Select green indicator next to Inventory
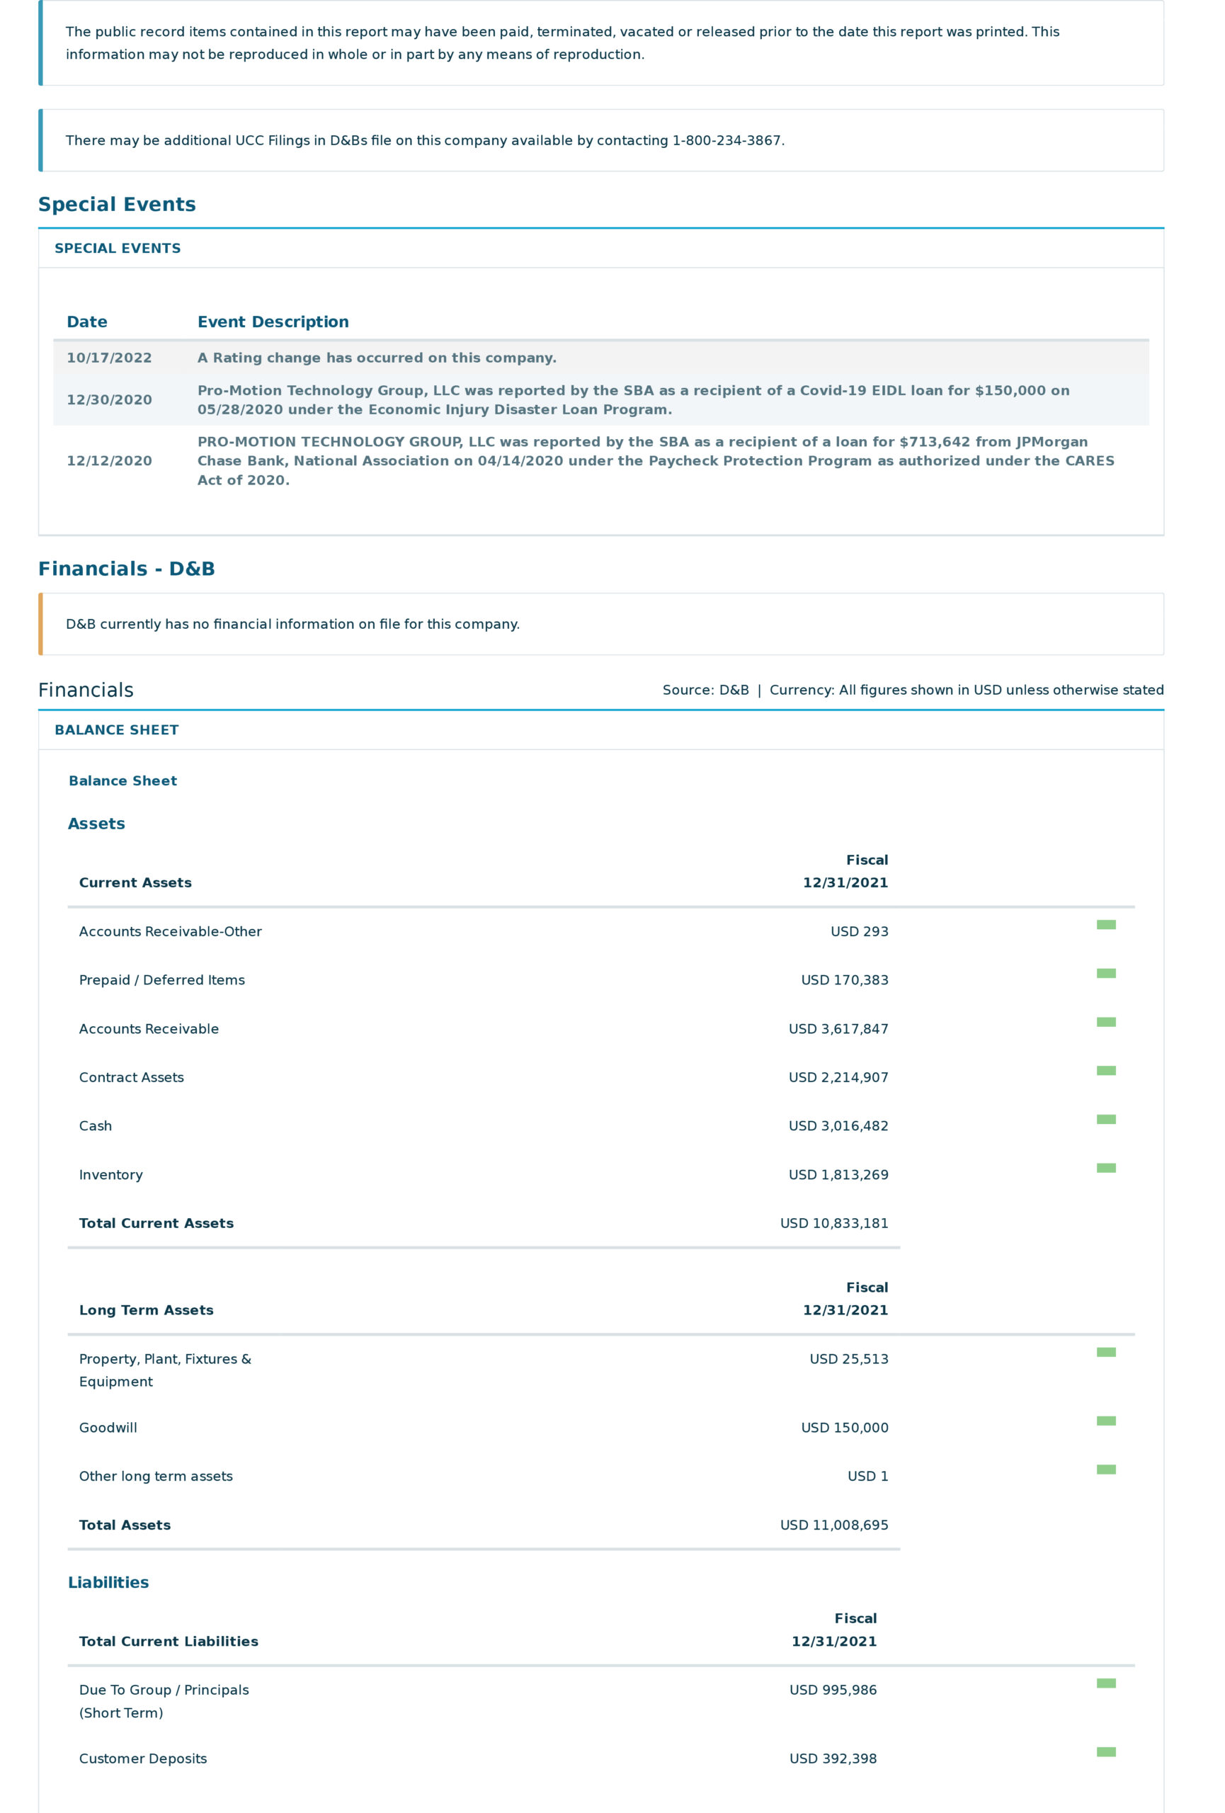Screen dimensions: 1225x1813 click(1106, 1168)
